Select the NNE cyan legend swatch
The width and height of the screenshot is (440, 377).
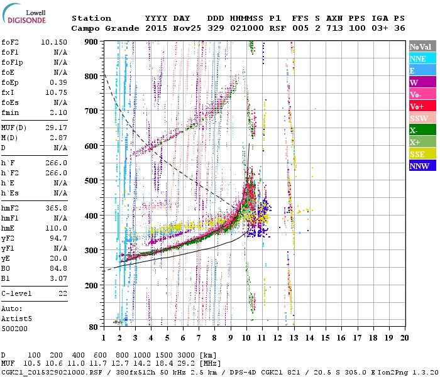coord(422,58)
